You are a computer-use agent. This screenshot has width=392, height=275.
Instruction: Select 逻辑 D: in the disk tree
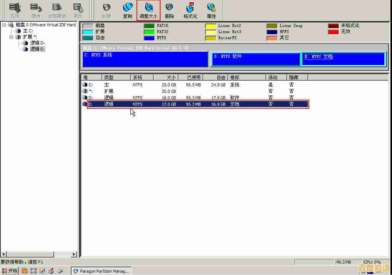click(37, 43)
